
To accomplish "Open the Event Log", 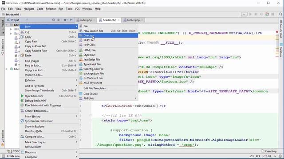I will (x=269, y=151).
